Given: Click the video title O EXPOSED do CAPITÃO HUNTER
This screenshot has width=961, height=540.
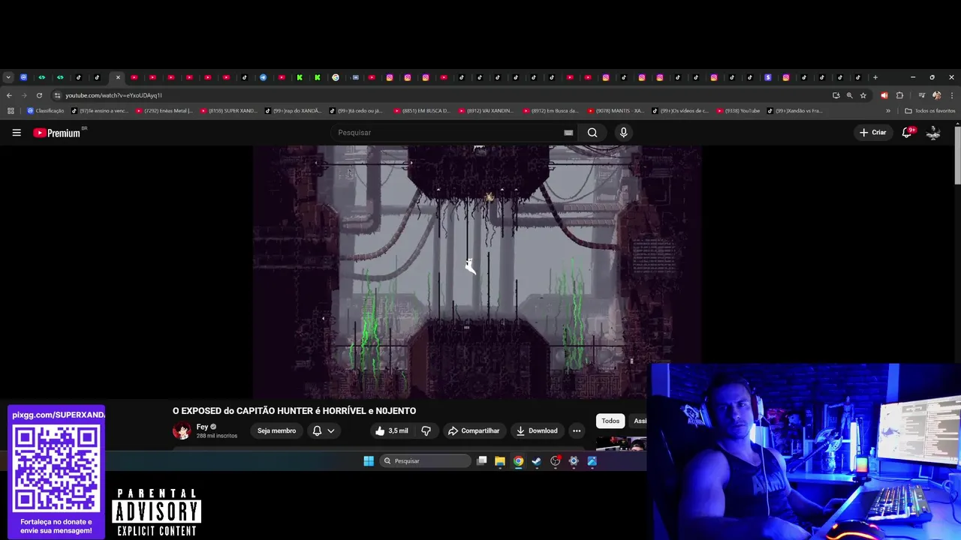Looking at the screenshot, I should coord(294,411).
